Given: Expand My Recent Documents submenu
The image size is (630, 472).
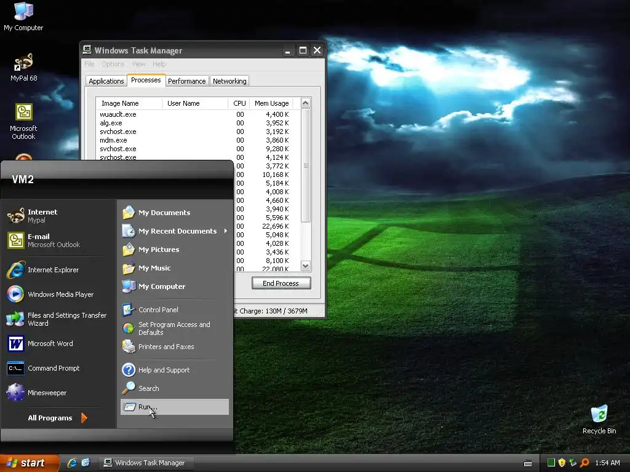Looking at the screenshot, I should pyautogui.click(x=175, y=231).
